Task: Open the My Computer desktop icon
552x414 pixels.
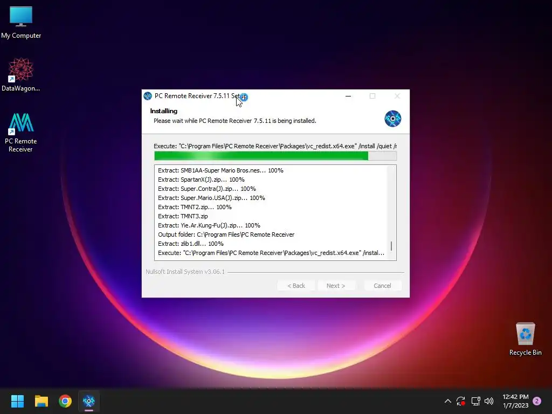Action: click(21, 23)
